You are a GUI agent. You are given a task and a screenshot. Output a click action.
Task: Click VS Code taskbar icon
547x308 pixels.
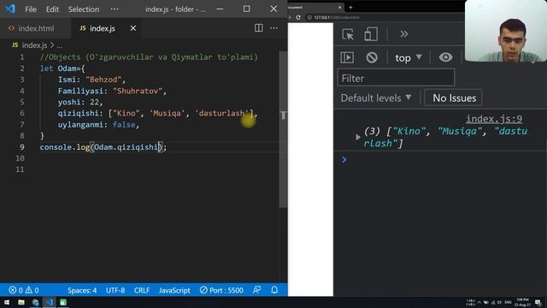tap(50, 302)
